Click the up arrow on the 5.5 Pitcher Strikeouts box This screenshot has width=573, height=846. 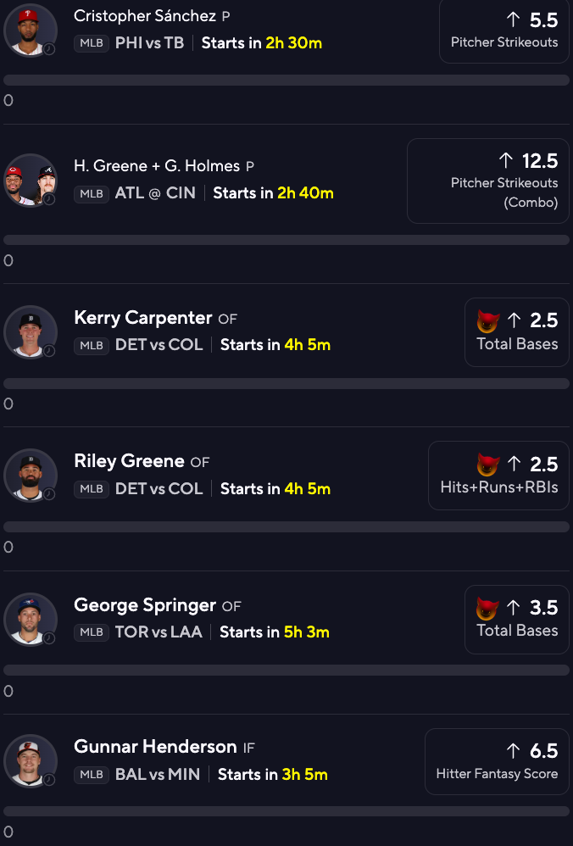coord(513,20)
